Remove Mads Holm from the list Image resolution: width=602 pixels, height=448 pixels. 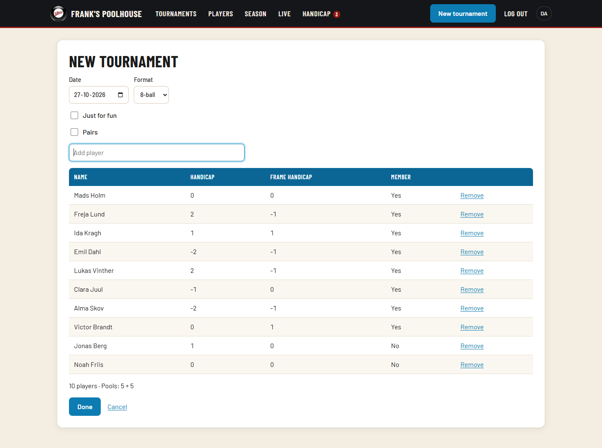(472, 196)
